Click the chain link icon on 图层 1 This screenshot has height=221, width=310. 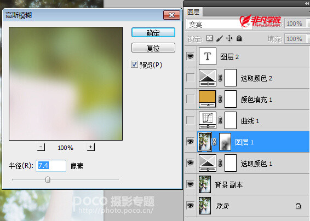(x=215, y=142)
